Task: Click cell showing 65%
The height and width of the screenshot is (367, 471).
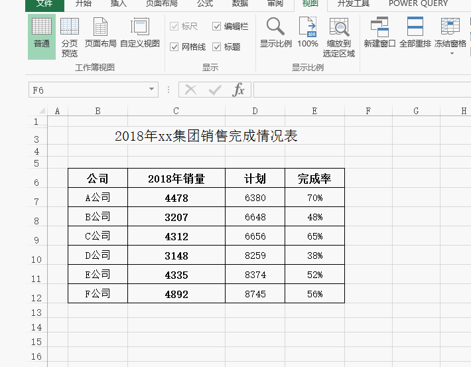Action: point(314,236)
